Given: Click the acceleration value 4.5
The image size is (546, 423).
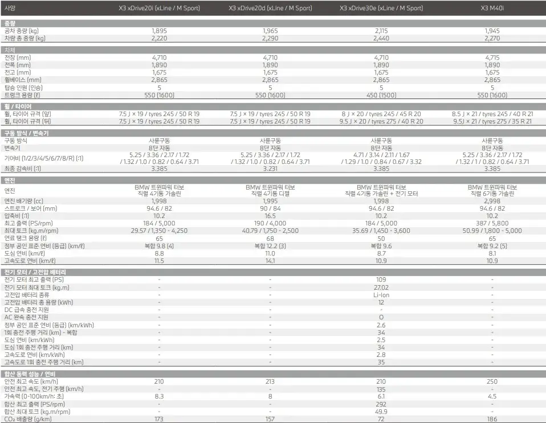Looking at the screenshot, I should (492, 397).
